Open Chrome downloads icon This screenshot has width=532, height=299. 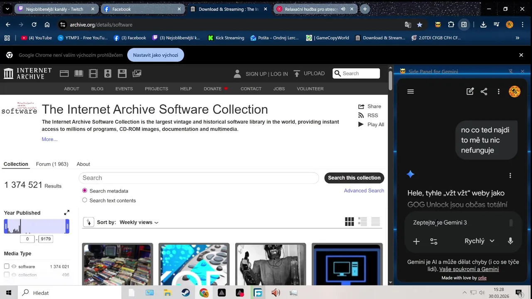pyautogui.click(x=483, y=25)
